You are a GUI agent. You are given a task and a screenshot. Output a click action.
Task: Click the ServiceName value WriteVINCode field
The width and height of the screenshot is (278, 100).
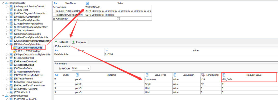point(118,7)
